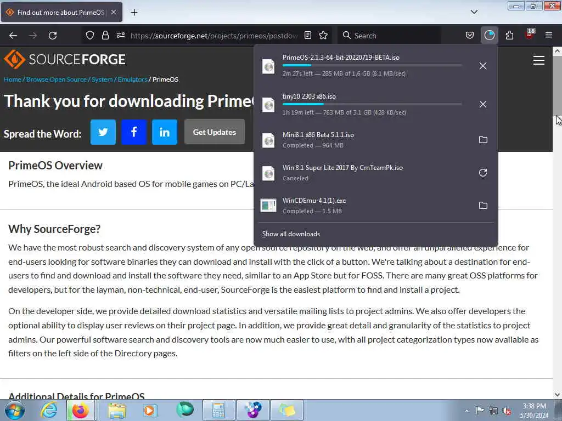Open Windows Explorer folder in taskbar
This screenshot has width=562, height=421.
pos(117,410)
